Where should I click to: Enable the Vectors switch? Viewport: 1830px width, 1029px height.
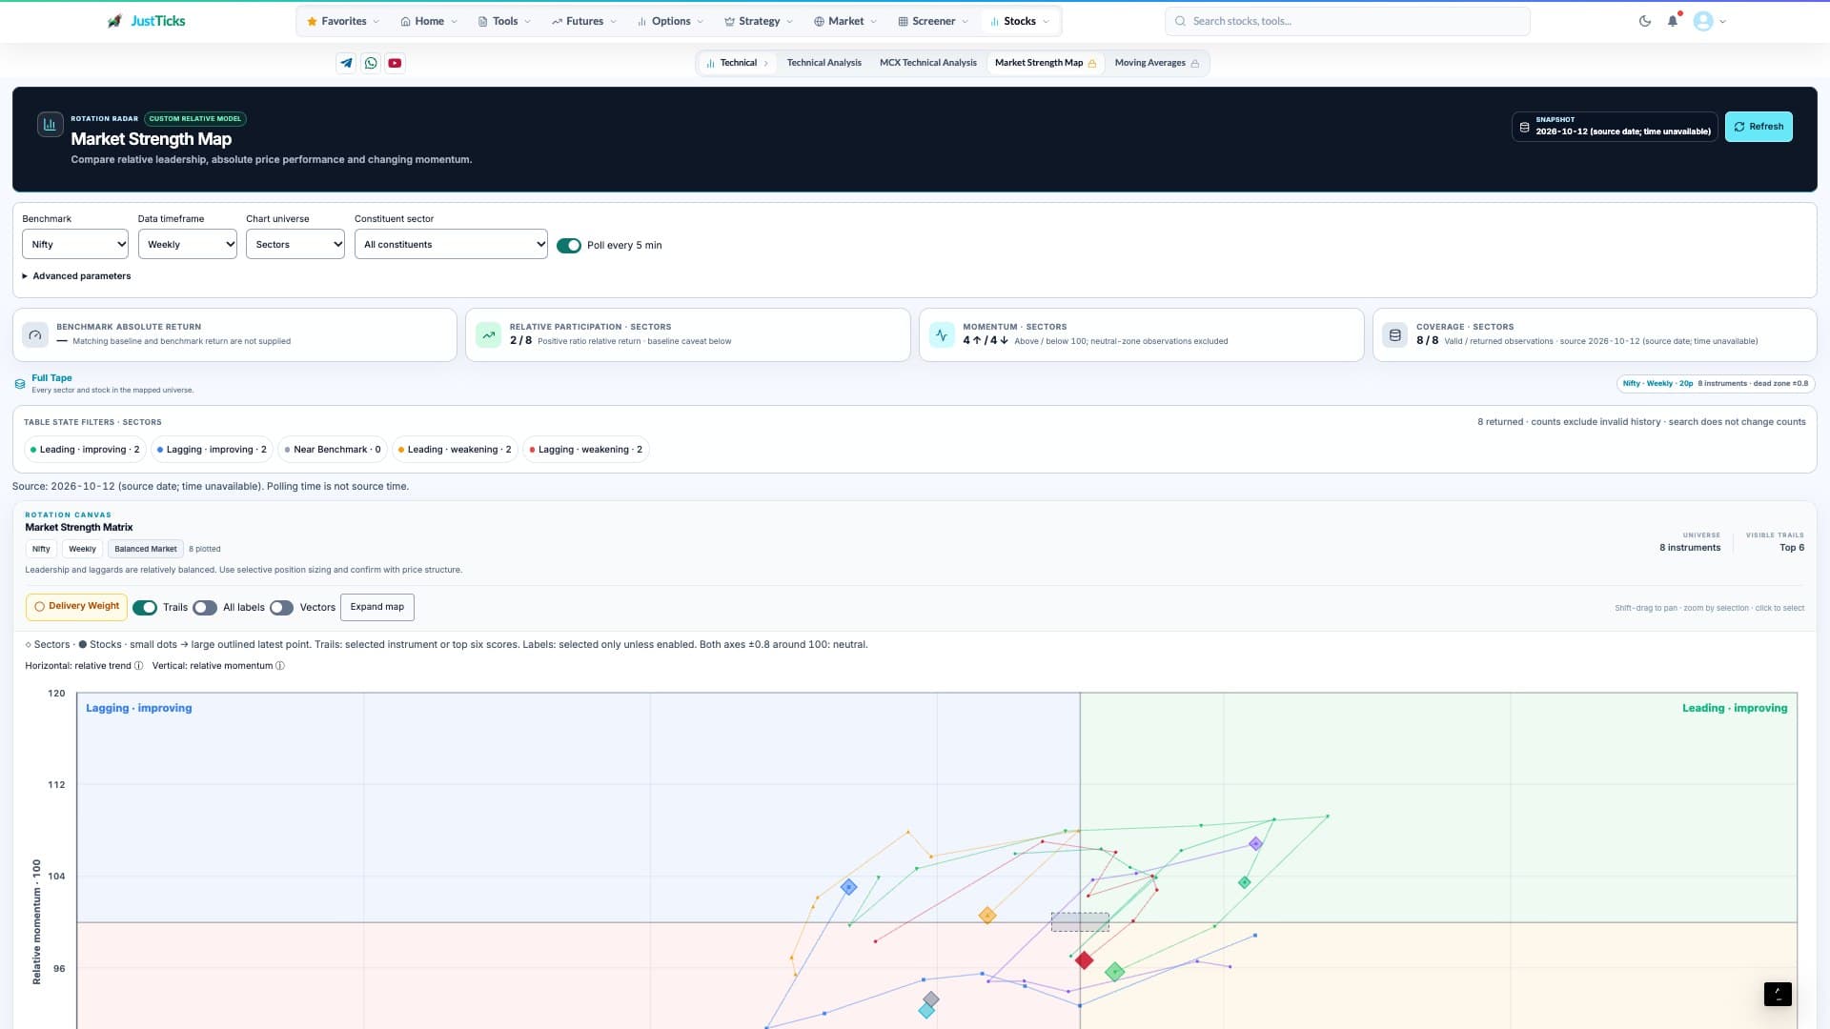point(281,608)
